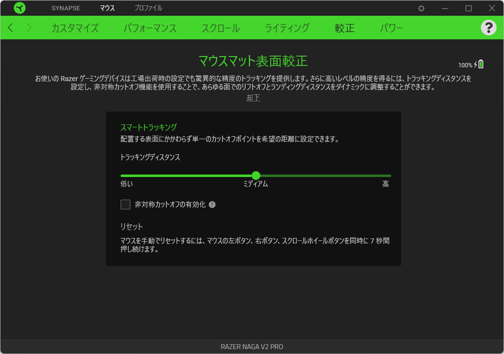
Task: Click the RAZER NAGA V2 PRO device label
Action: coord(252,347)
